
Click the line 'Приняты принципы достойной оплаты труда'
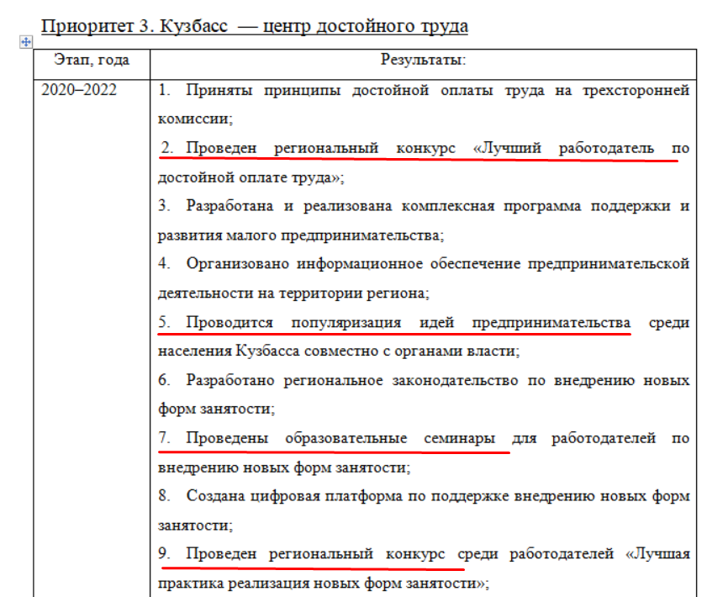[365, 90]
